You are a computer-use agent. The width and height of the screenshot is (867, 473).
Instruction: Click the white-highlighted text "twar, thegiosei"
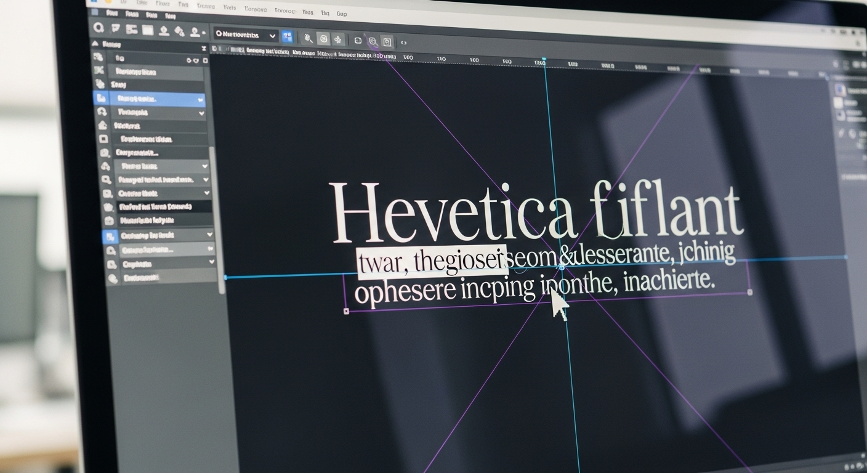pos(432,261)
